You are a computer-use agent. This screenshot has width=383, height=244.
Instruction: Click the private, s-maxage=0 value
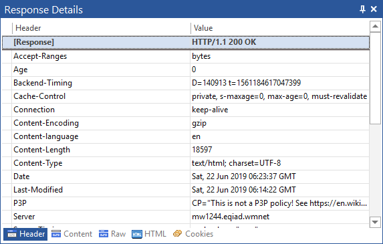click(279, 96)
